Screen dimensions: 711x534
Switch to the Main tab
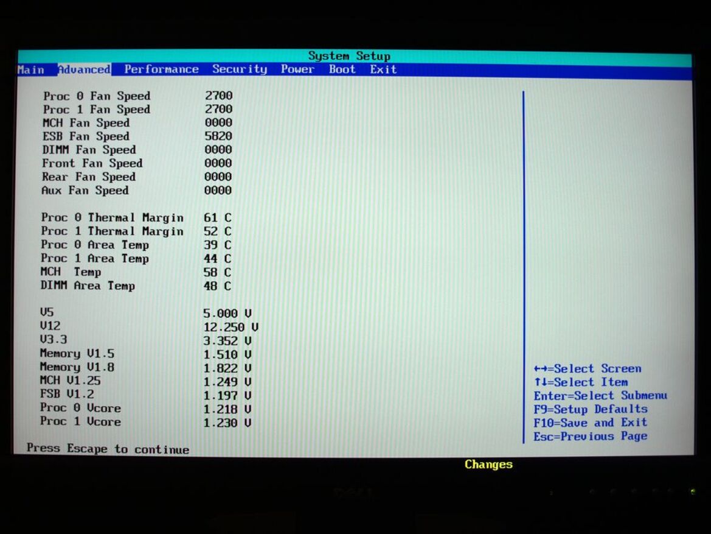tap(31, 70)
